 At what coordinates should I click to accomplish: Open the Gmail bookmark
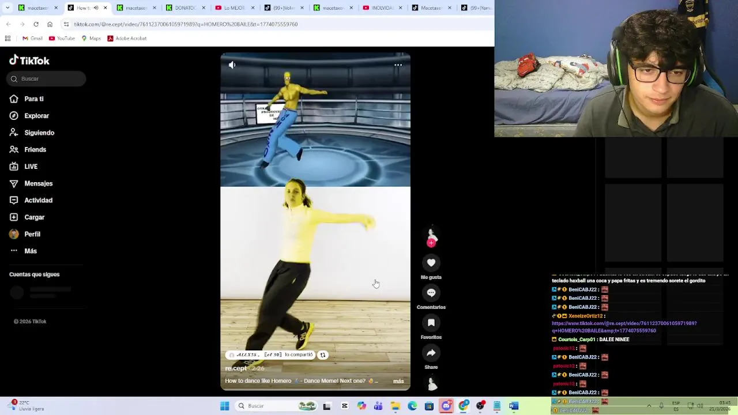pos(32,39)
